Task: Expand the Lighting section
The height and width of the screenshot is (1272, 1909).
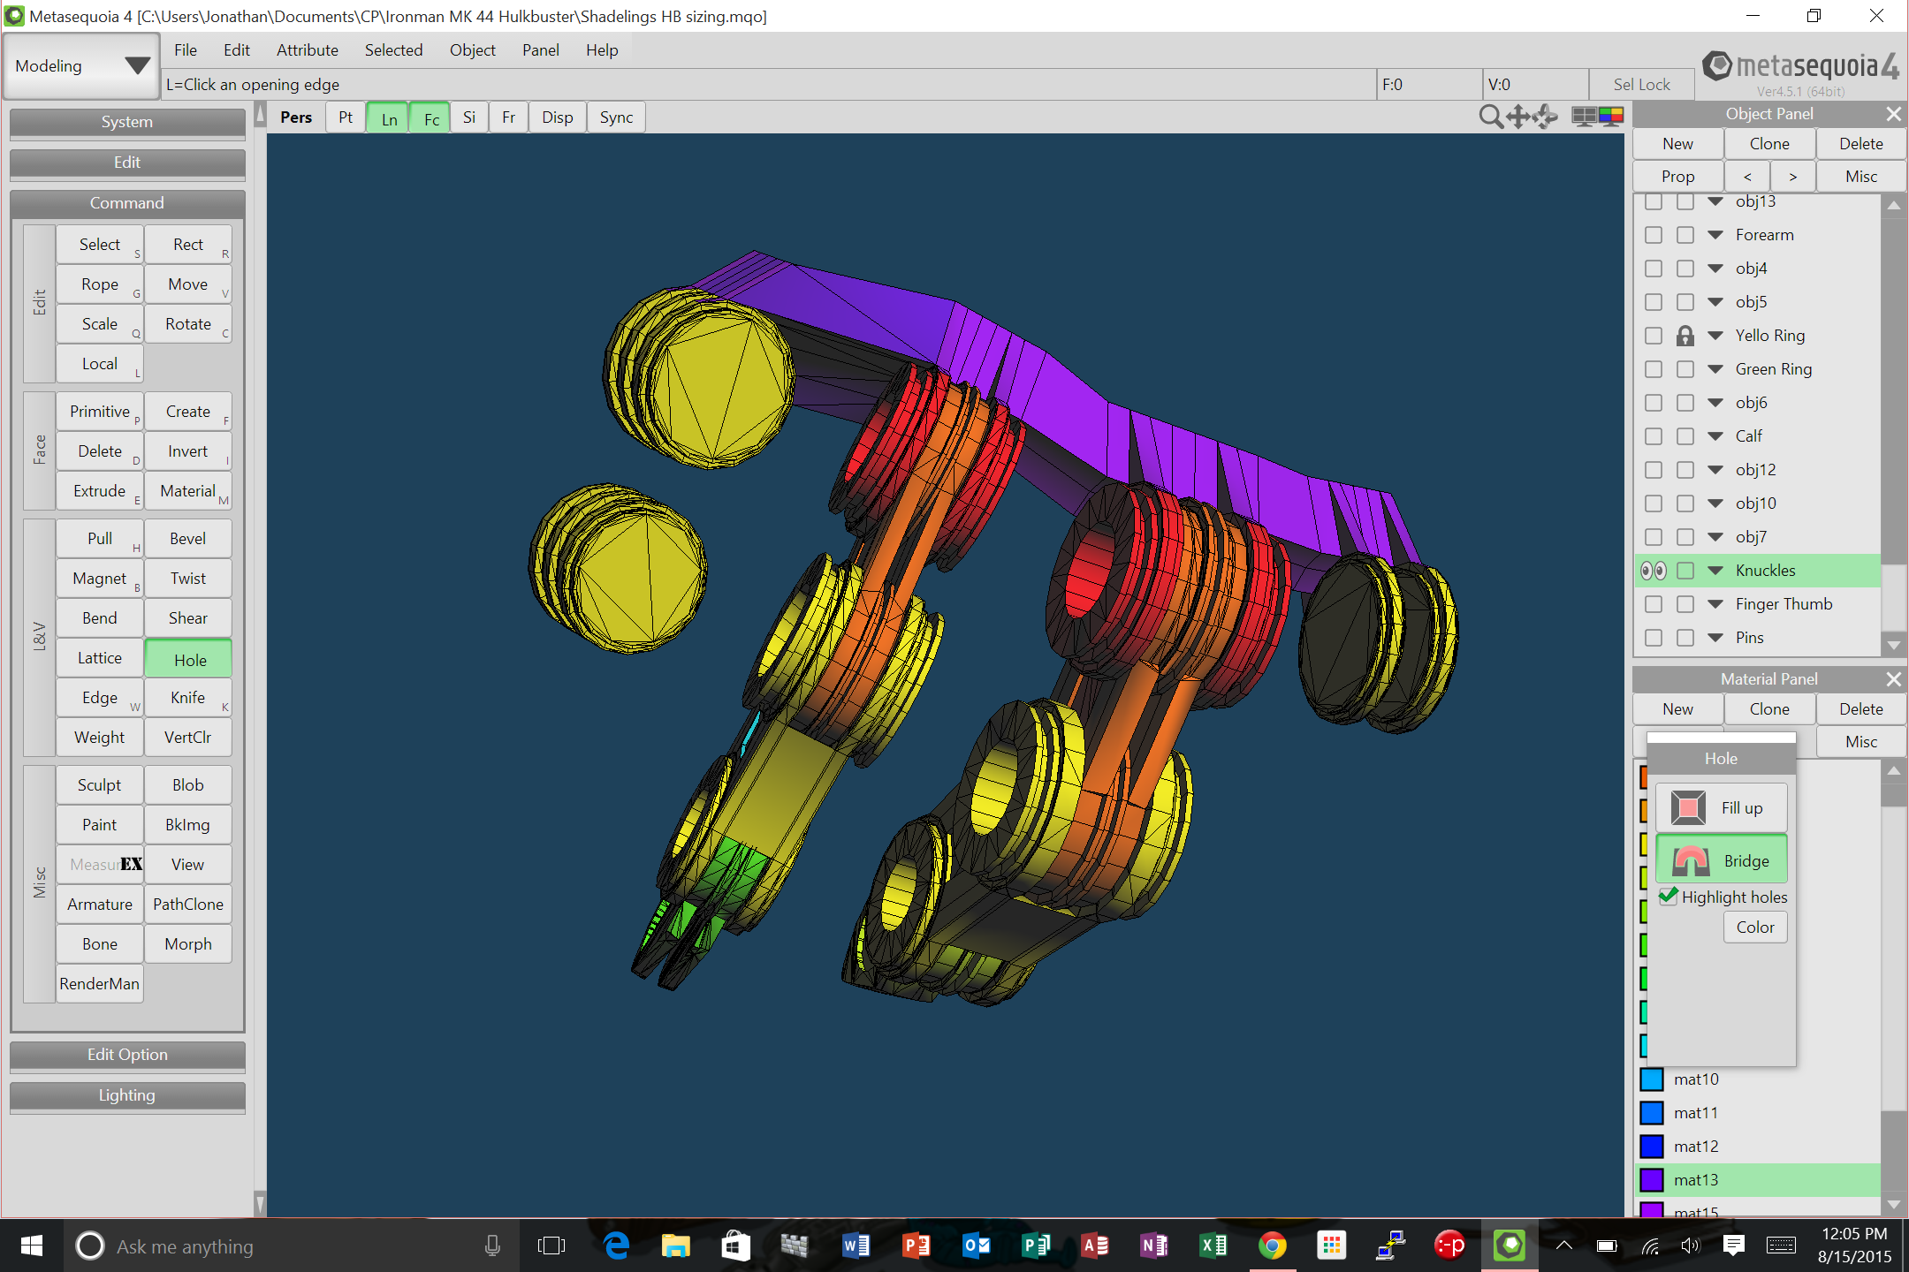Action: 127,1095
